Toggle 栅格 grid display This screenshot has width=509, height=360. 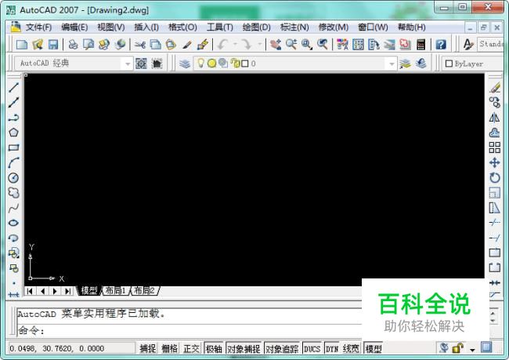169,348
